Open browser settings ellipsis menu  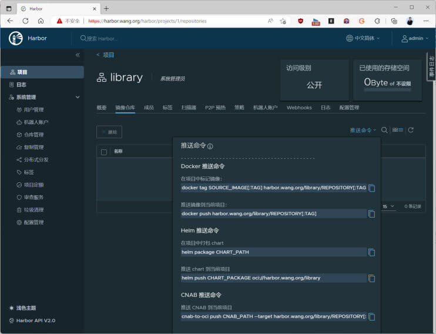click(425, 21)
